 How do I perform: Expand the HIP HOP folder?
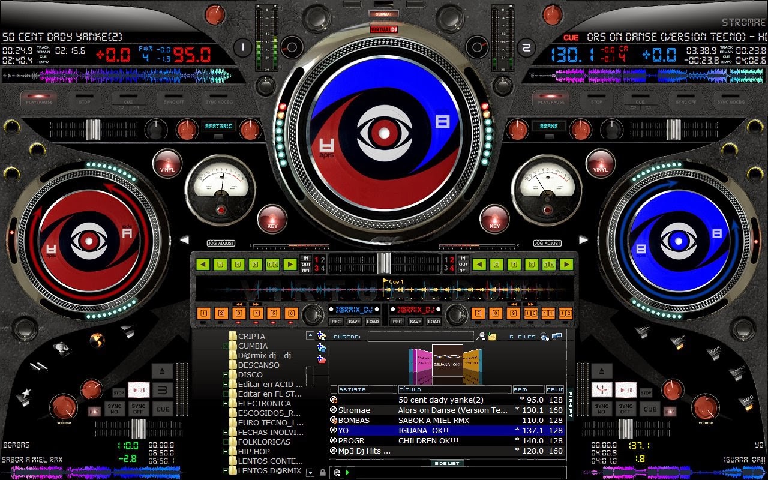click(224, 451)
